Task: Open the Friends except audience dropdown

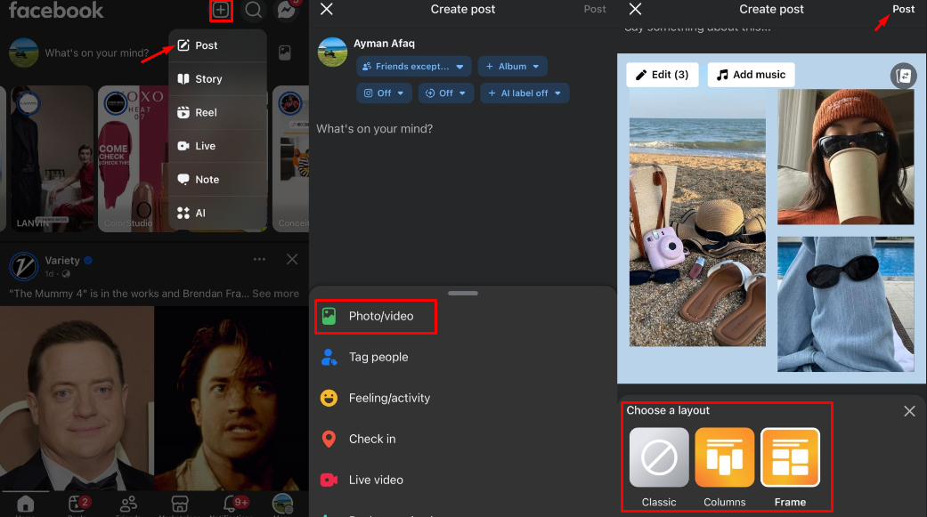Action: 413,66
